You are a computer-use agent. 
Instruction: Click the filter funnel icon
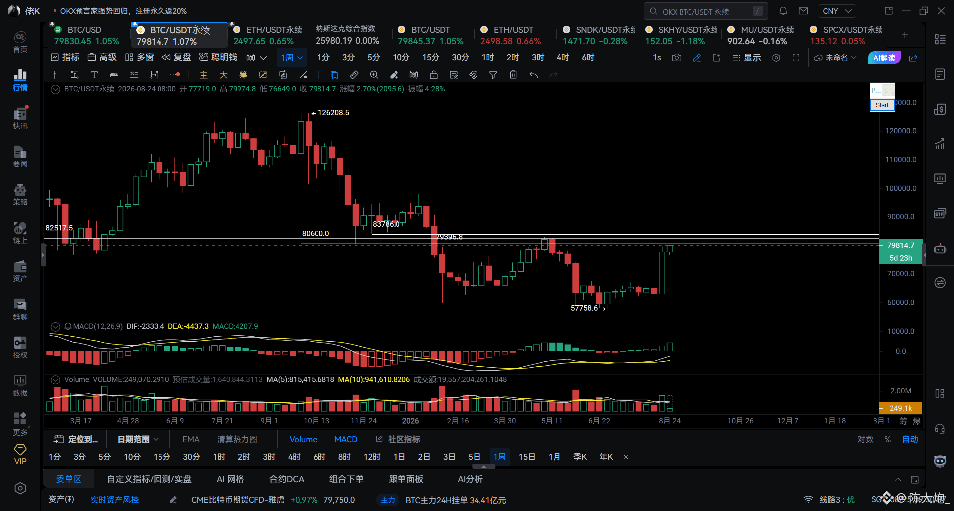point(493,75)
